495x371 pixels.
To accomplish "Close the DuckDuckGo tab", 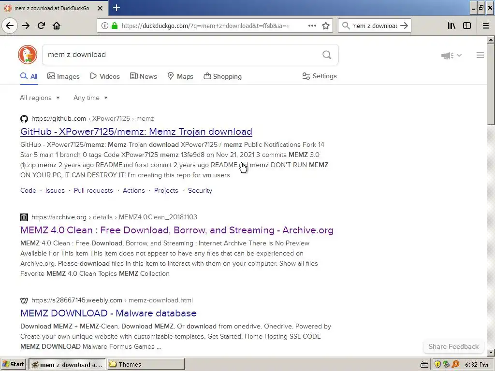I will click(x=100, y=8).
